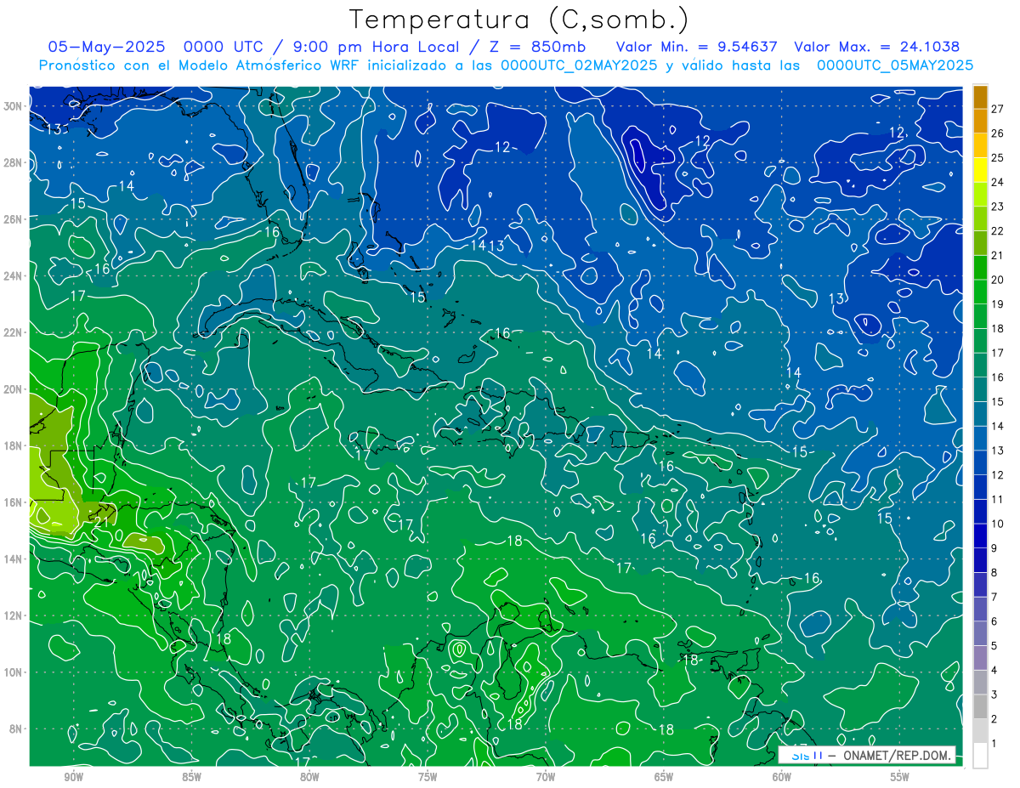1020x788 pixels.
Task: Click color scale value "9"
Action: point(994,548)
